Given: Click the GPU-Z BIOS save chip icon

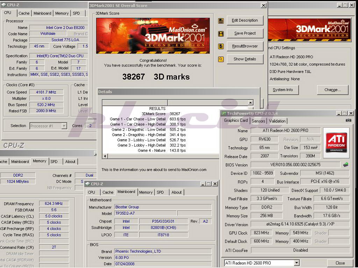Looking at the screenshot, I should pyautogui.click(x=346, y=164).
